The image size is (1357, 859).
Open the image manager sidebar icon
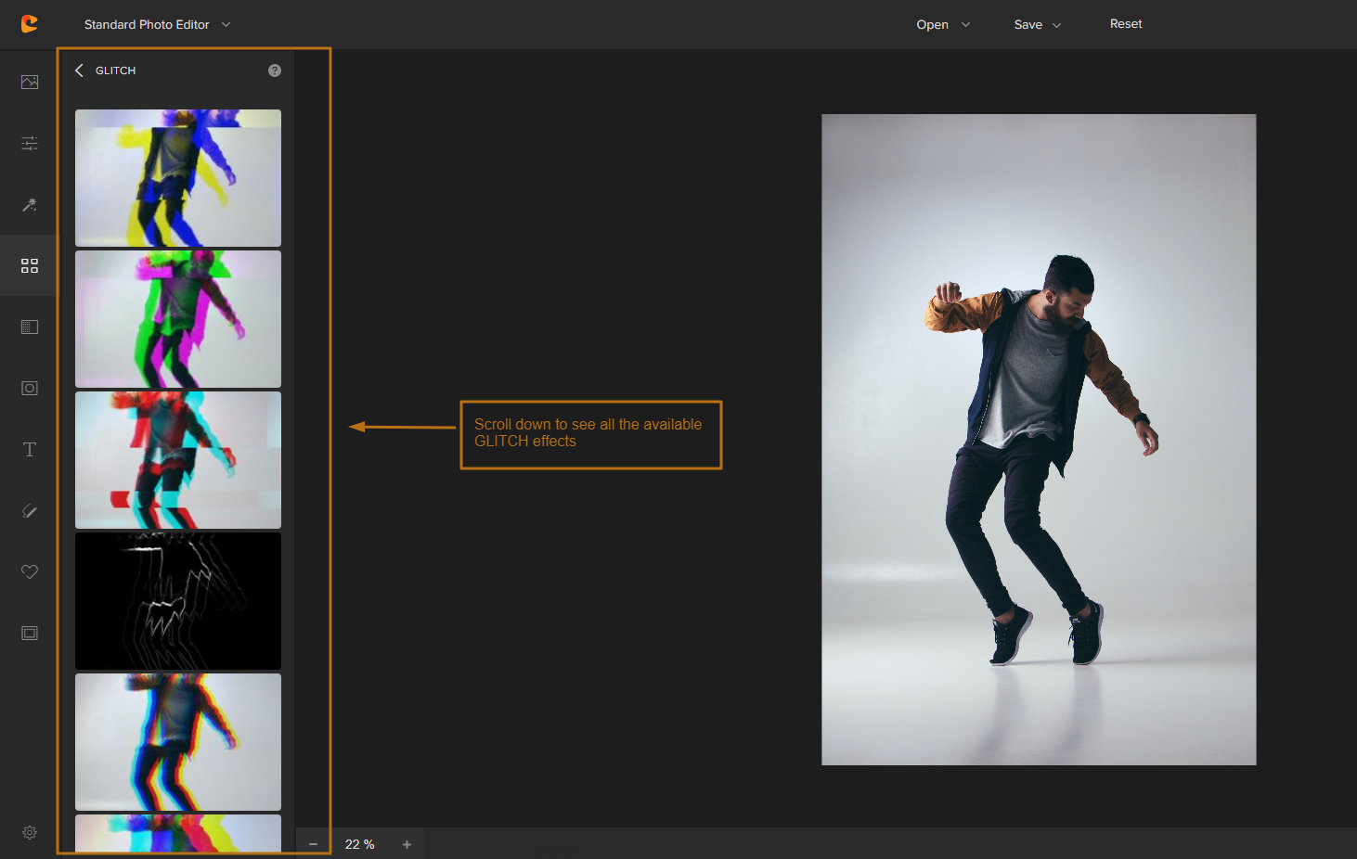30,83
